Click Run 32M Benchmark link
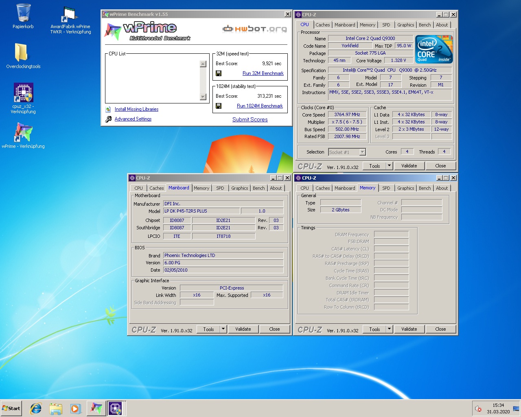Image resolution: width=521 pixels, height=417 pixels. coord(263,73)
